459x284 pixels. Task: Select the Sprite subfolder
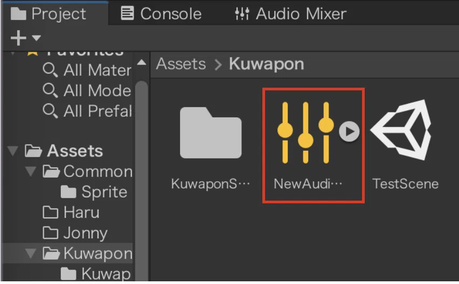[94, 192]
